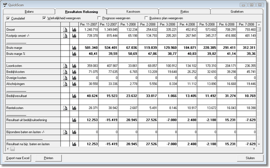Viewport: 270px width, 168px height.
Task: Open the Kasstroom tab
Action: tap(133, 11)
